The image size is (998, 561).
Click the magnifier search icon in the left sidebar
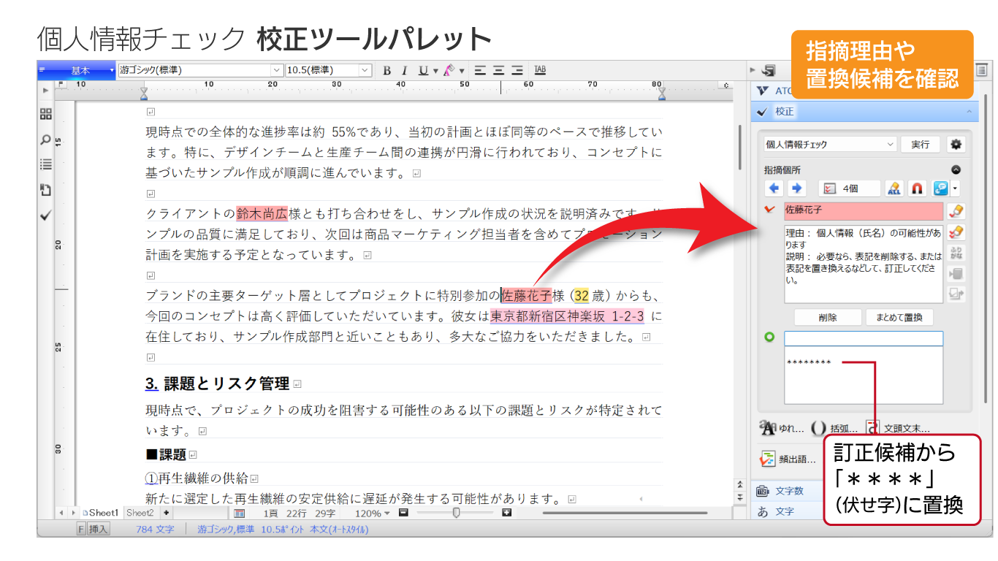46,140
